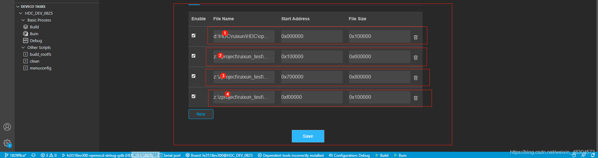Edit file size field 0x800000

(380, 77)
